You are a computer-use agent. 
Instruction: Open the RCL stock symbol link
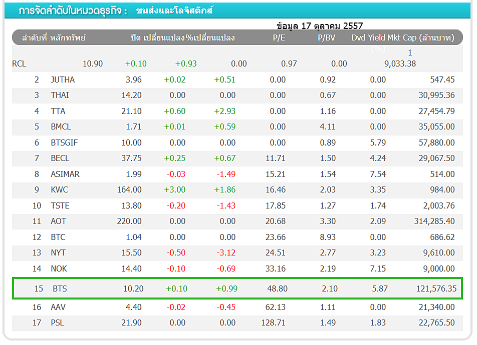tap(19, 63)
